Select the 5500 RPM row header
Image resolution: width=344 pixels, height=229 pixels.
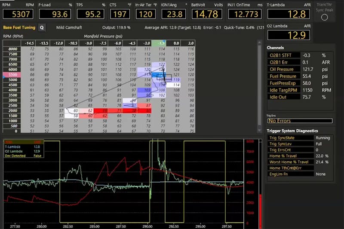point(12,74)
